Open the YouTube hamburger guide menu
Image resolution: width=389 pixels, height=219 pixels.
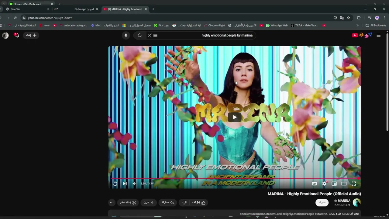pos(378,35)
